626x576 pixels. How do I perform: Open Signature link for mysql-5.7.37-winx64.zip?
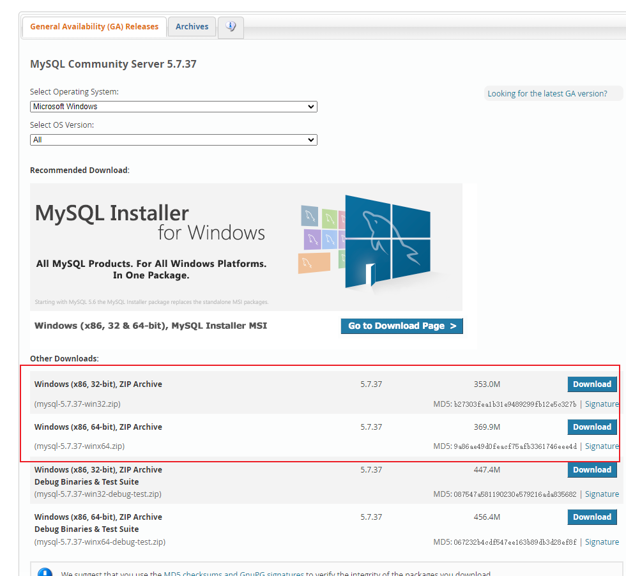(x=602, y=446)
